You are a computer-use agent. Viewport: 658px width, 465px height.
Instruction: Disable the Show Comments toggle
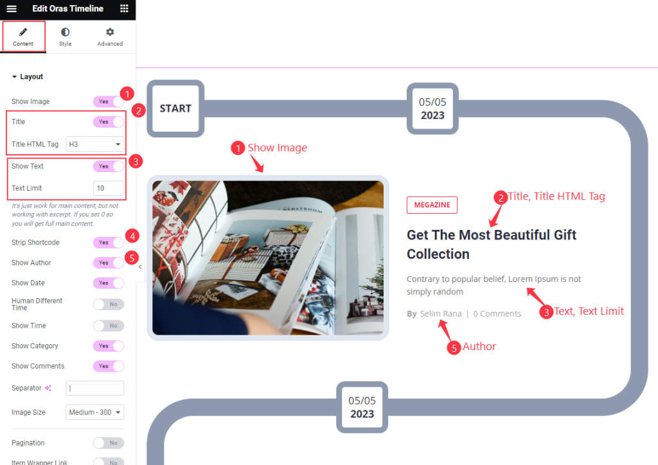point(108,366)
